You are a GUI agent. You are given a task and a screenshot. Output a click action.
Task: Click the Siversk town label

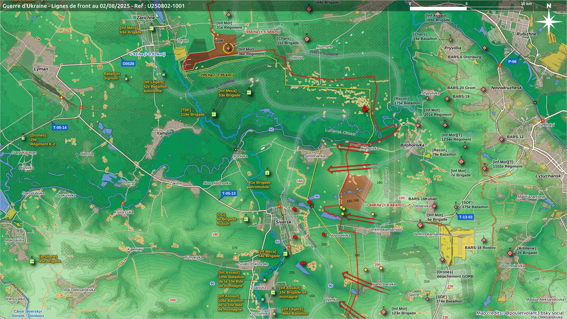[x=283, y=222]
